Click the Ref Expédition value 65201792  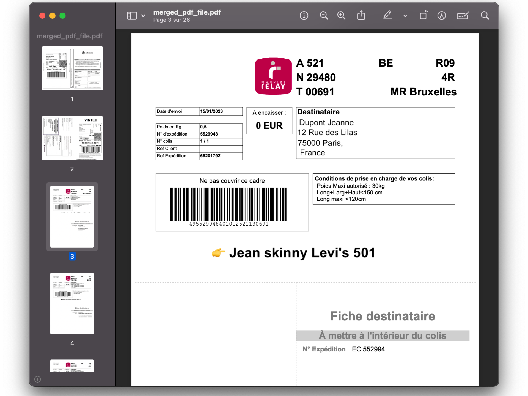coord(210,156)
